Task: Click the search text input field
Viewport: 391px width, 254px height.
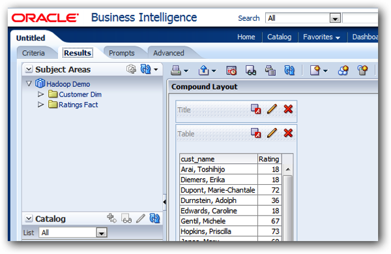Action: (x=360, y=18)
